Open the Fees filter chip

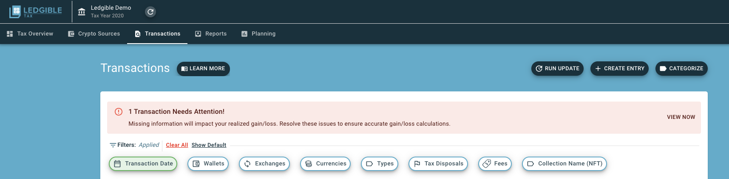click(495, 164)
